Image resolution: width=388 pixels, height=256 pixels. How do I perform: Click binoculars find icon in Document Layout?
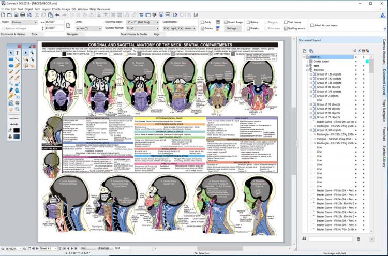(304, 239)
